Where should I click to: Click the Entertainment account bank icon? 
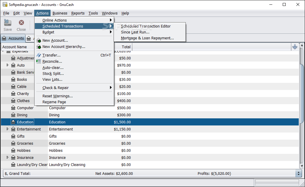pos(13,129)
